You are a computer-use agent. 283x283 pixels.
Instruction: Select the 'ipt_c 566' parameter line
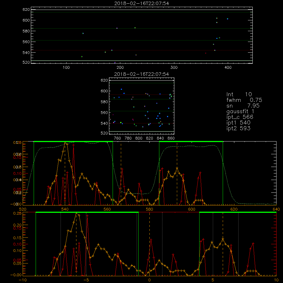[x=240, y=117]
